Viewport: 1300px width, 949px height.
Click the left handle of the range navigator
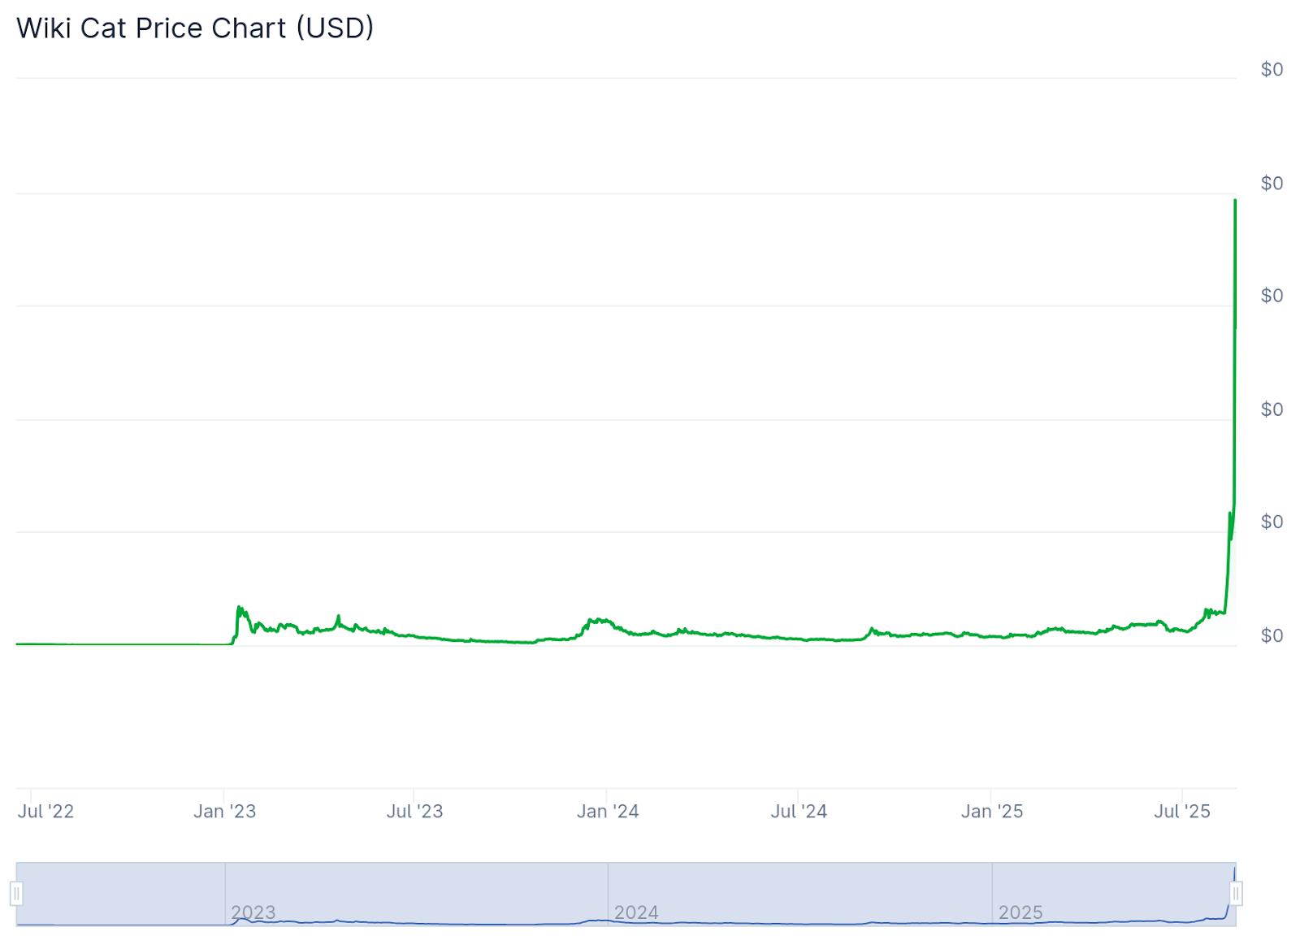pyautogui.click(x=16, y=894)
